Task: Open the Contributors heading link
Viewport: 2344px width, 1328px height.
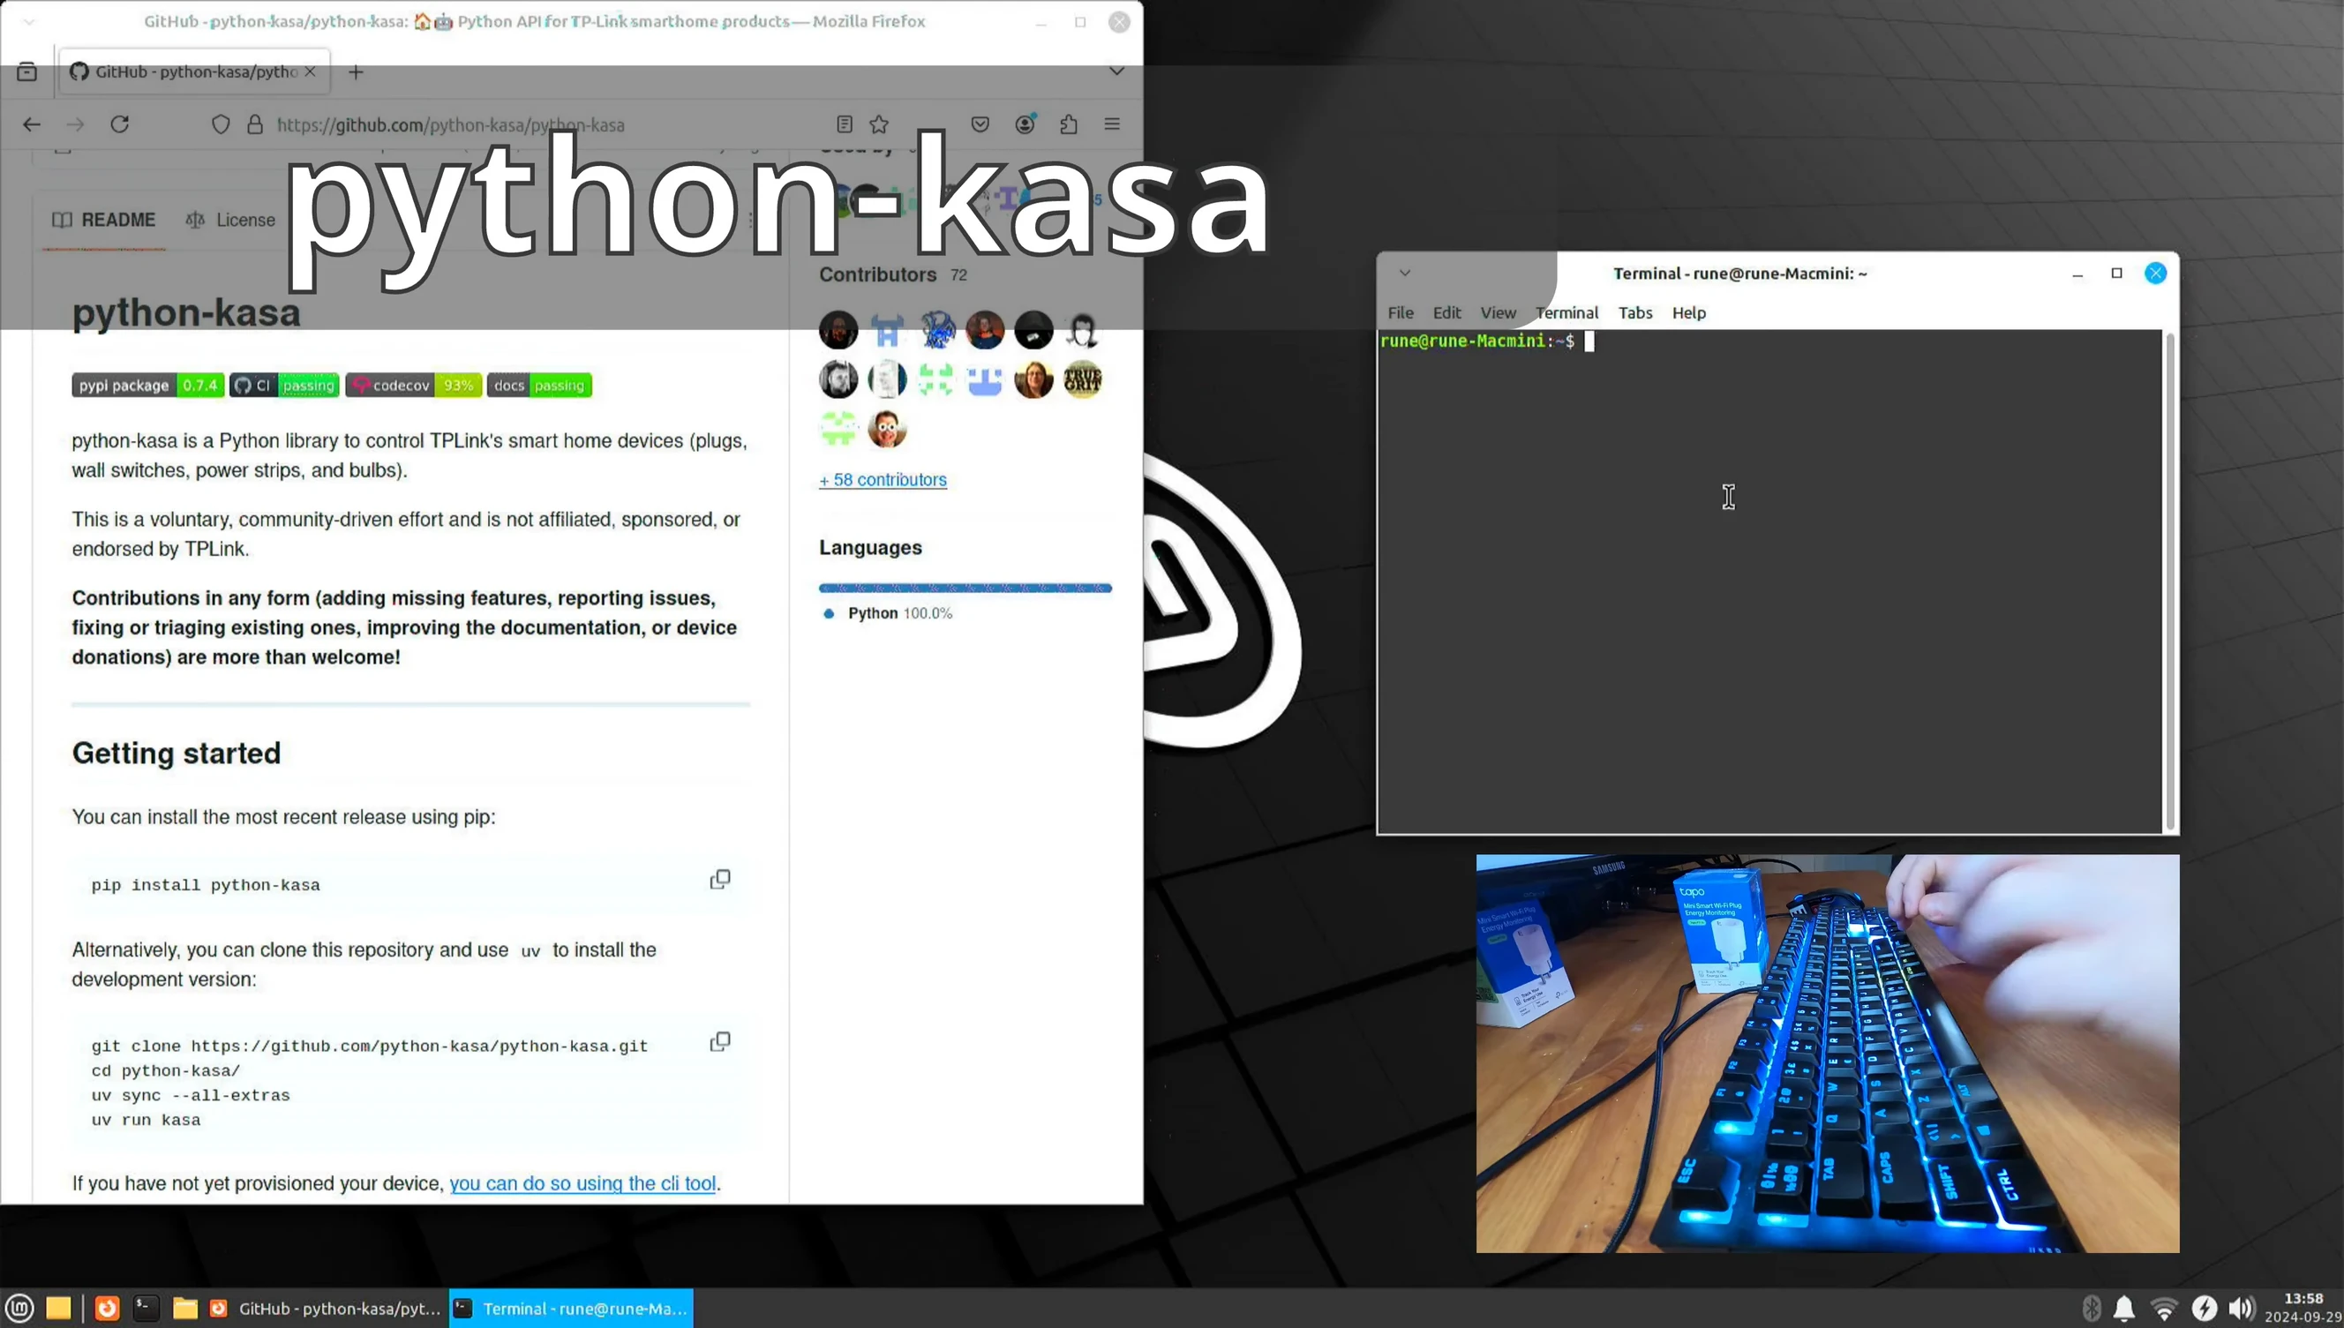Action: [x=877, y=274]
